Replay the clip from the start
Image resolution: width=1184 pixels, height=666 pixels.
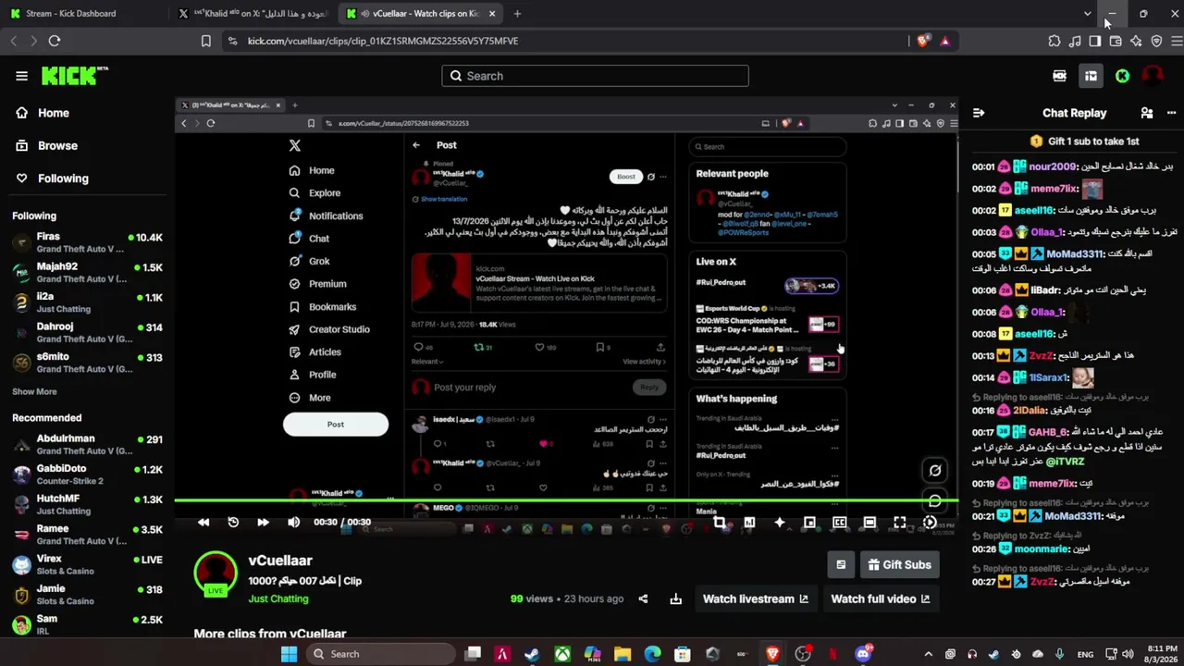(x=233, y=522)
